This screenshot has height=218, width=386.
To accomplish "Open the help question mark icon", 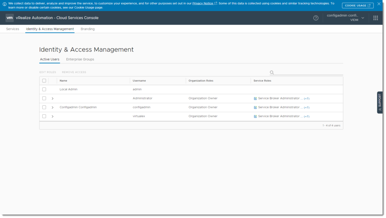I will tap(316, 18).
